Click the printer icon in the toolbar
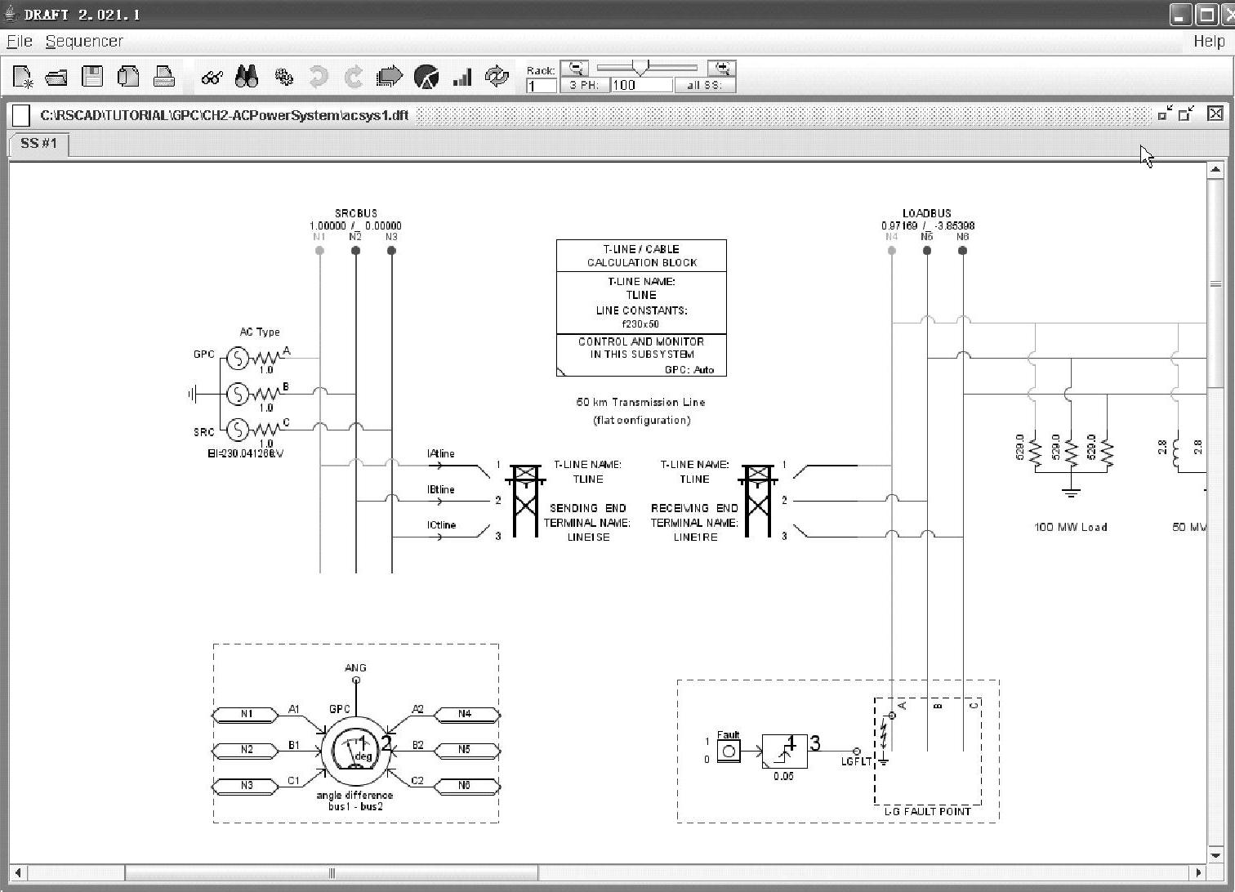This screenshot has width=1235, height=892. pos(164,77)
